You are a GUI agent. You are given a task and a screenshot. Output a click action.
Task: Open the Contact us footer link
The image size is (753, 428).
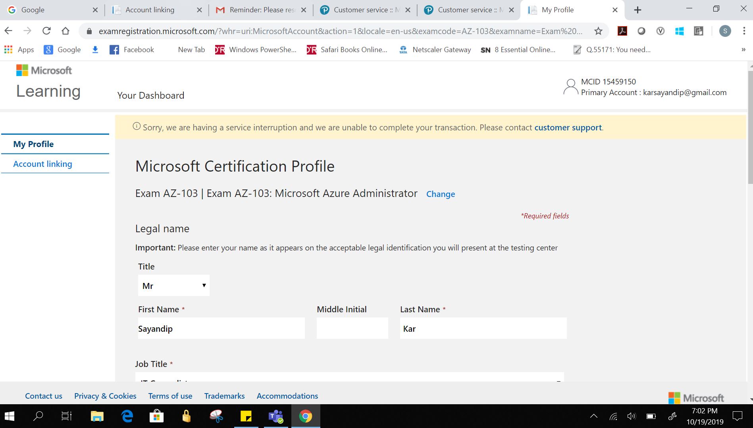point(44,396)
